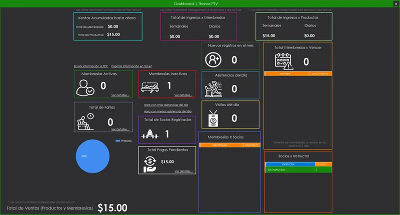Viewport: 400px width, 215px height.
Task: Click the inactive memberships sleeping-person icon
Action: [x=150, y=87]
